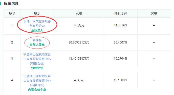Select the 140万元 subscription amount
This screenshot has height=95, width=174.
coord(79,25)
